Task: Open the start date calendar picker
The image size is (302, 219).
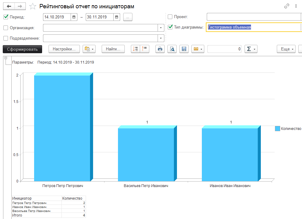Action: pos(74,17)
